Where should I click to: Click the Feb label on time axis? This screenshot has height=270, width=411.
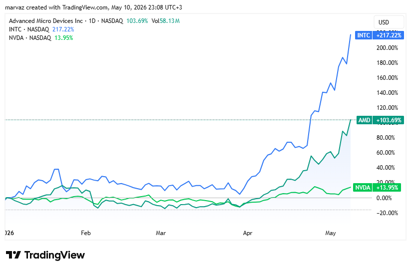[x=86, y=233]
